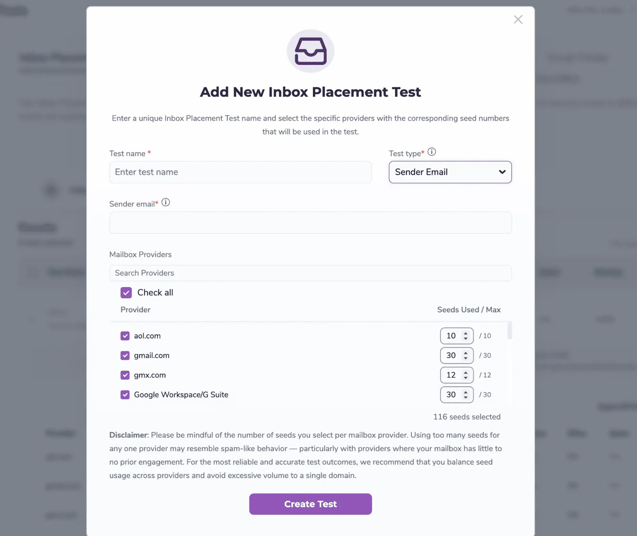The height and width of the screenshot is (536, 637).
Task: Increment the gmx.com seed count
Action: [x=466, y=372]
